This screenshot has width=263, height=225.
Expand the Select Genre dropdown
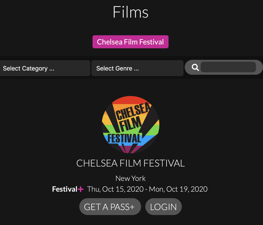(137, 68)
